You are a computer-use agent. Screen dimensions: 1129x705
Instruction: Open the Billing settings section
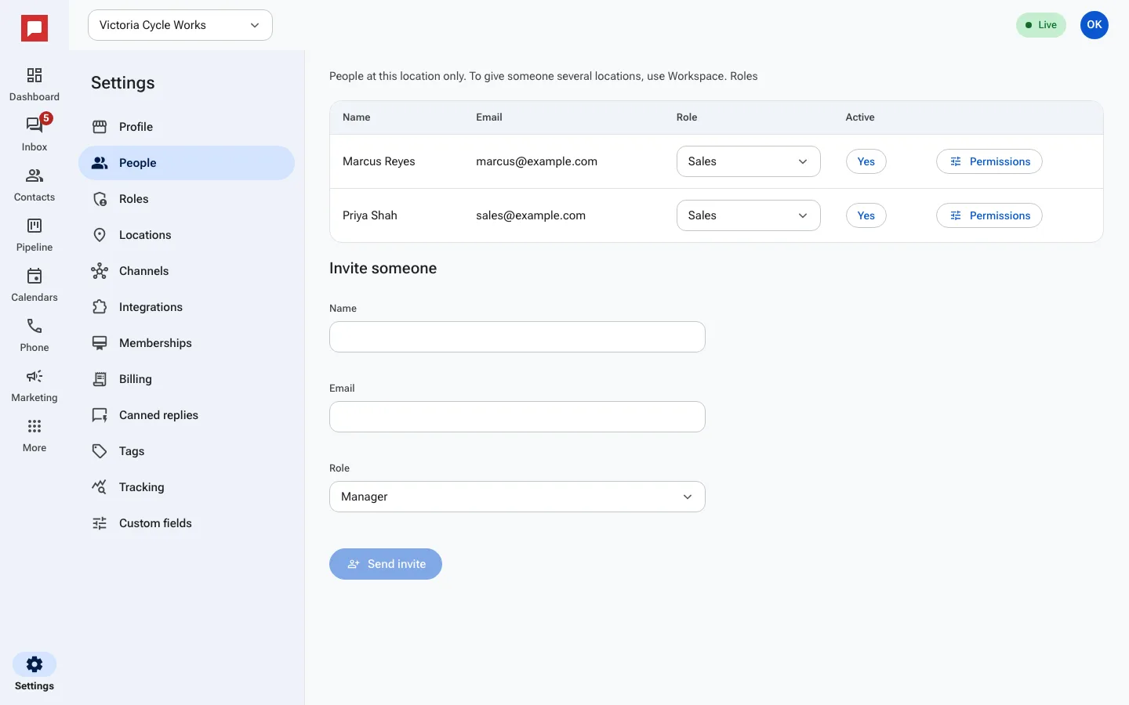point(187,379)
